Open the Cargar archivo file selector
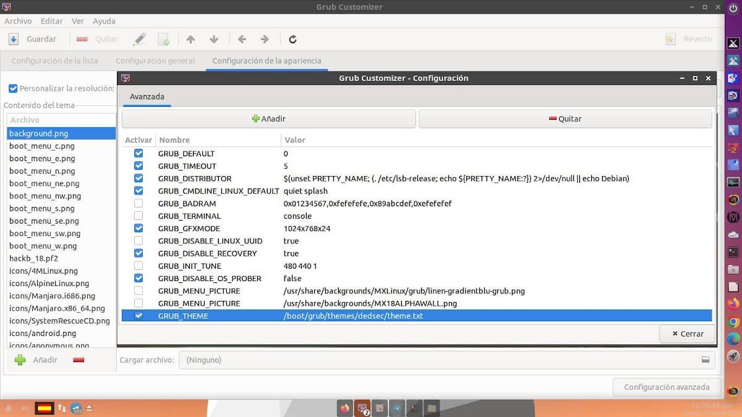 tap(705, 360)
